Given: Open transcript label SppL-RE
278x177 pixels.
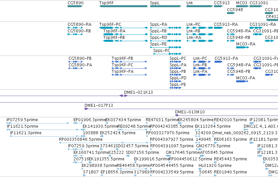Looking at the screenshot, I should [x=158, y=44].
